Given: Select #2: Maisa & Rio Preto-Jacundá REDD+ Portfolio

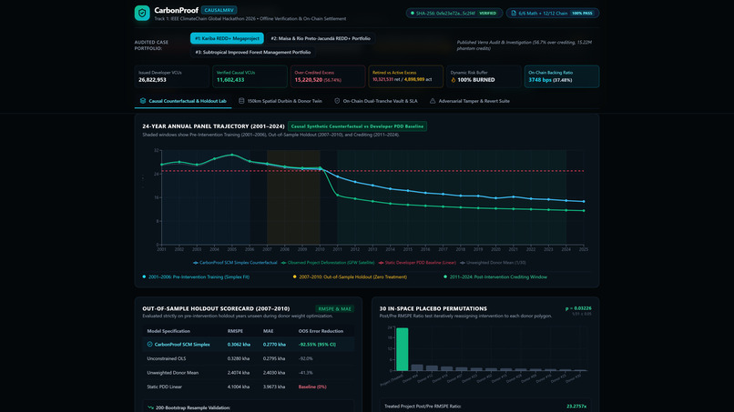Looking at the screenshot, I should 321,38.
